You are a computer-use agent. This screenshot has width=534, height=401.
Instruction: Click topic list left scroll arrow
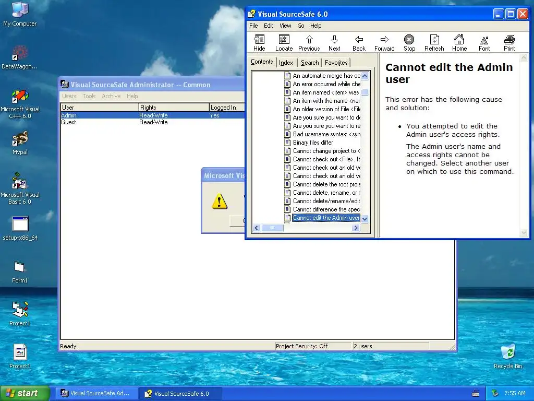[257, 228]
